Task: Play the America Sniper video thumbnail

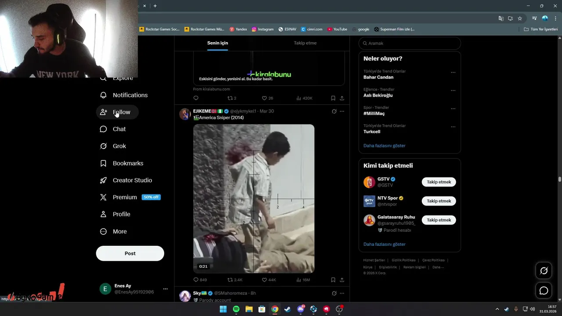Action: pos(254,199)
